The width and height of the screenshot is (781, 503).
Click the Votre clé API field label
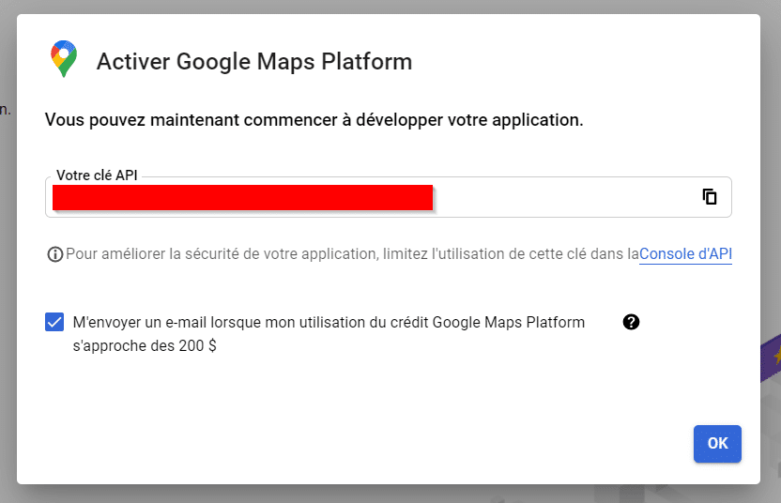pyautogui.click(x=97, y=175)
